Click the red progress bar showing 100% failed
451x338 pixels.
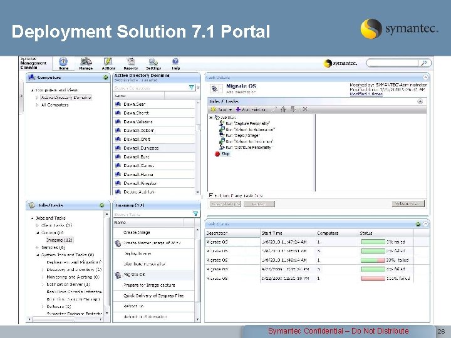point(373,278)
